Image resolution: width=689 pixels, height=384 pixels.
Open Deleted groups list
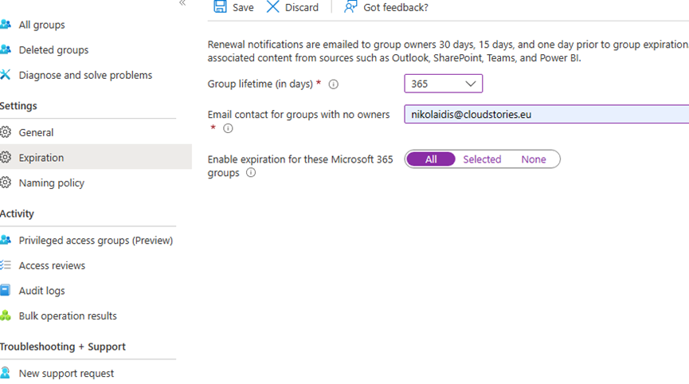[x=53, y=50]
